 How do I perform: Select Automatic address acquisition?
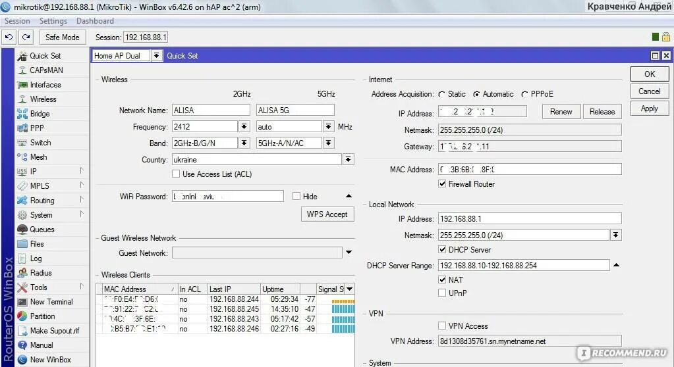pos(476,94)
